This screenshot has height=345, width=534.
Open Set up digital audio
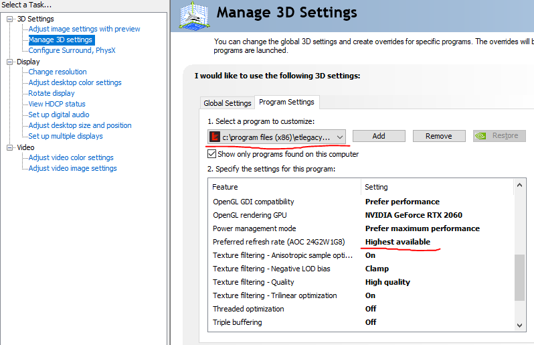click(x=59, y=115)
